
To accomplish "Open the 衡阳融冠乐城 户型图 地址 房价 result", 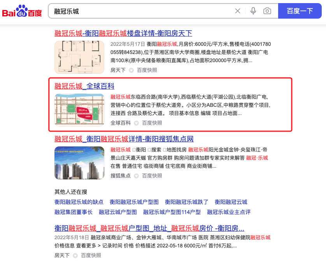I will [149, 228].
